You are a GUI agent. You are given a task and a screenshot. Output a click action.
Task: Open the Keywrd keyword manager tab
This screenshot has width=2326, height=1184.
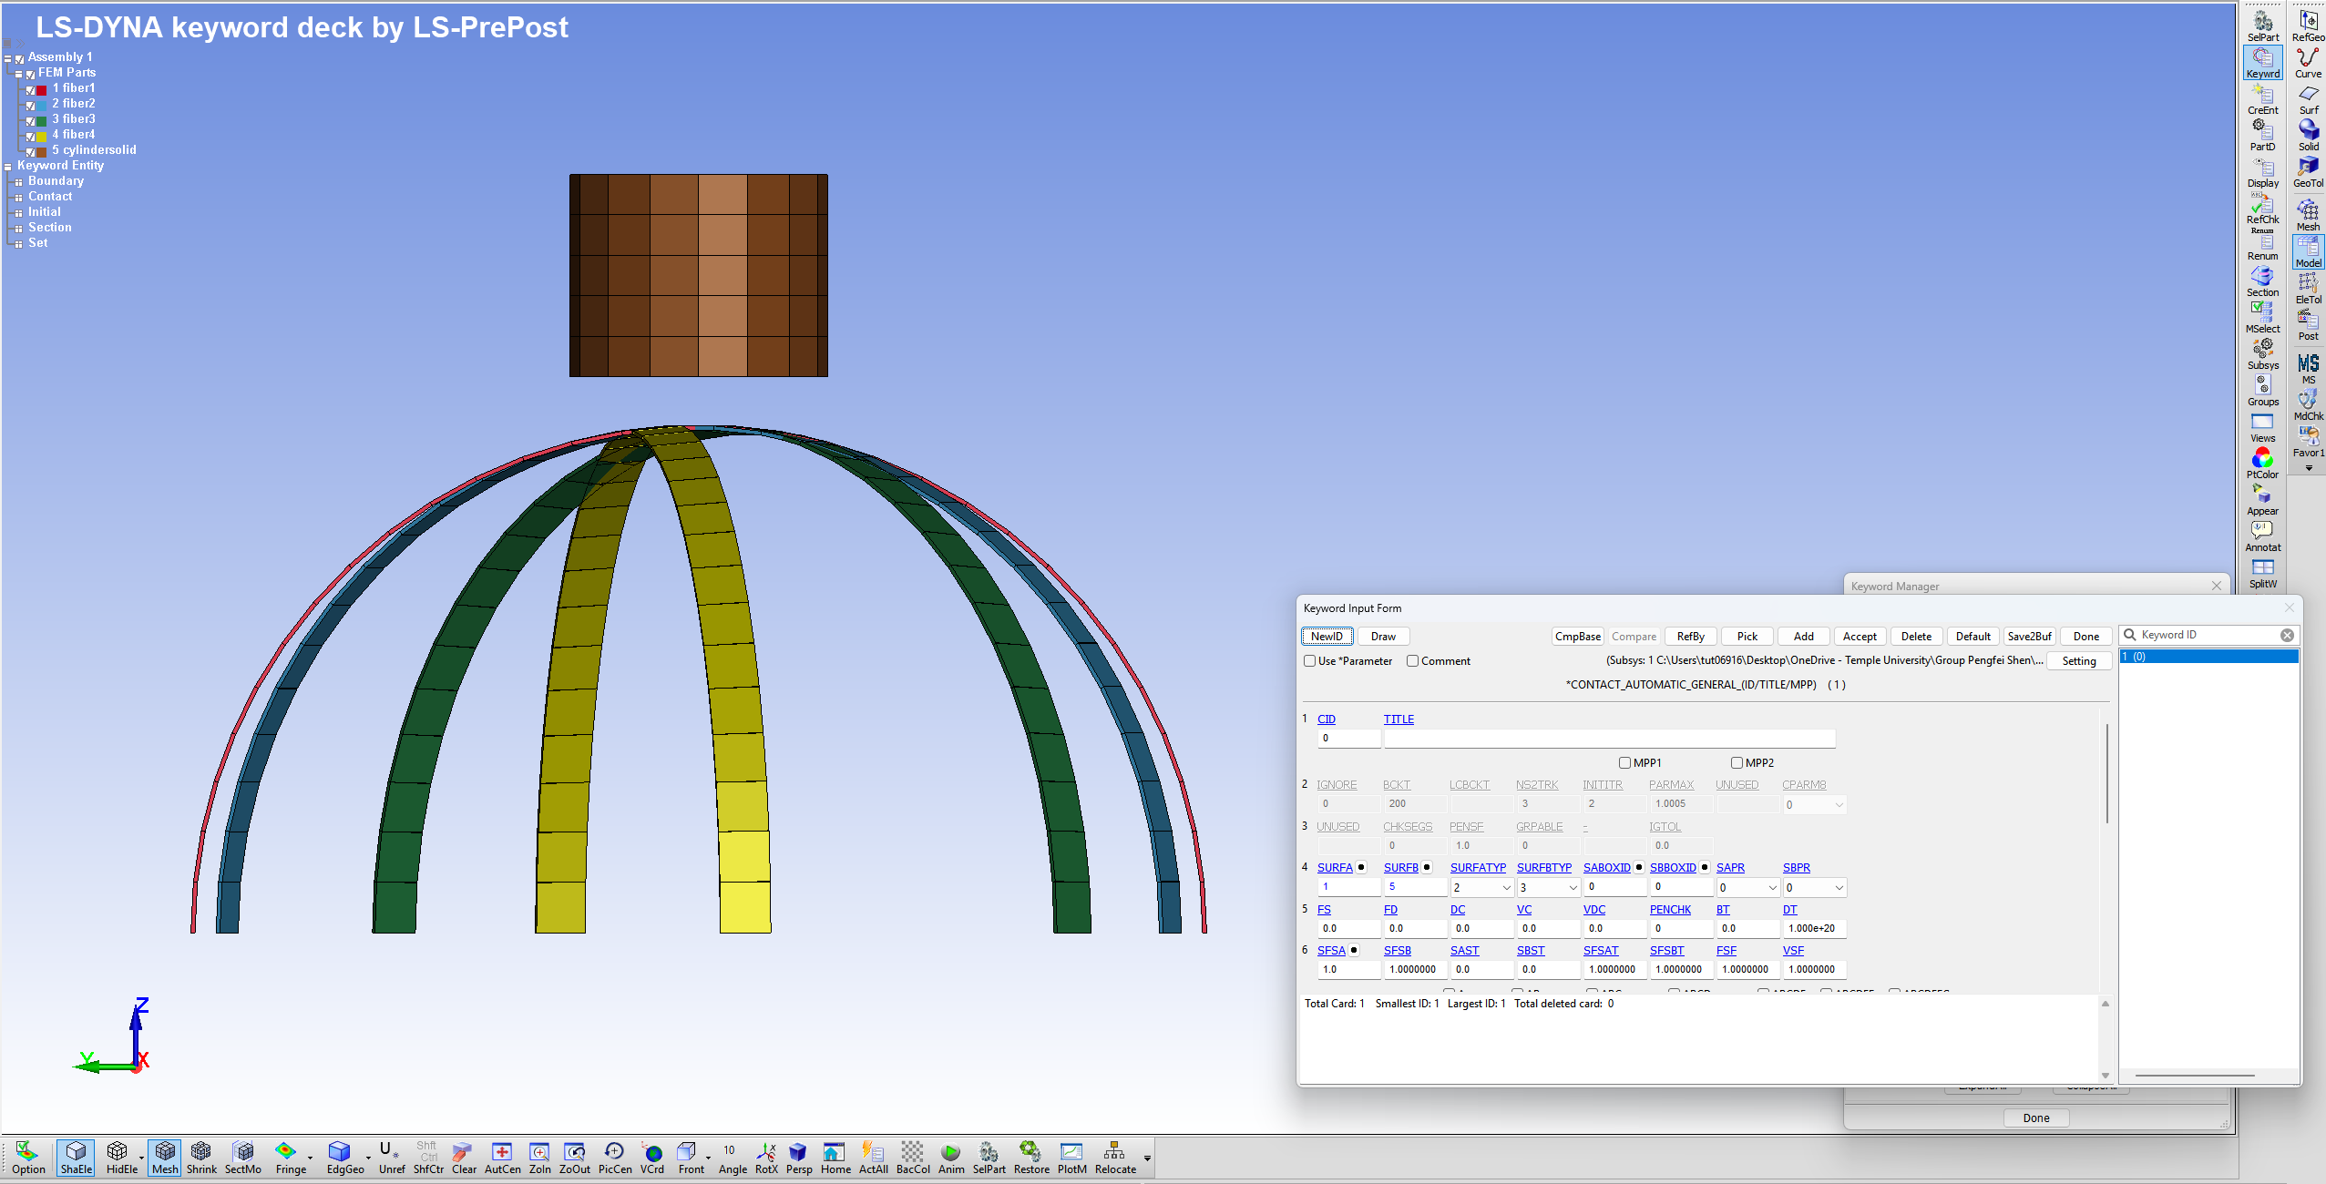[2262, 63]
